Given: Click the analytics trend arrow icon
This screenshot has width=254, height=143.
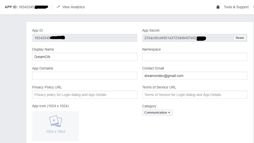Looking at the screenshot, I should click(x=58, y=7).
